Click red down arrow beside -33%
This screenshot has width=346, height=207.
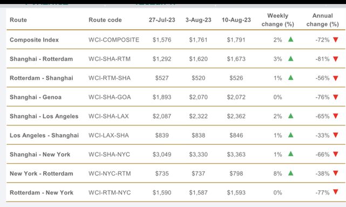[336, 135]
